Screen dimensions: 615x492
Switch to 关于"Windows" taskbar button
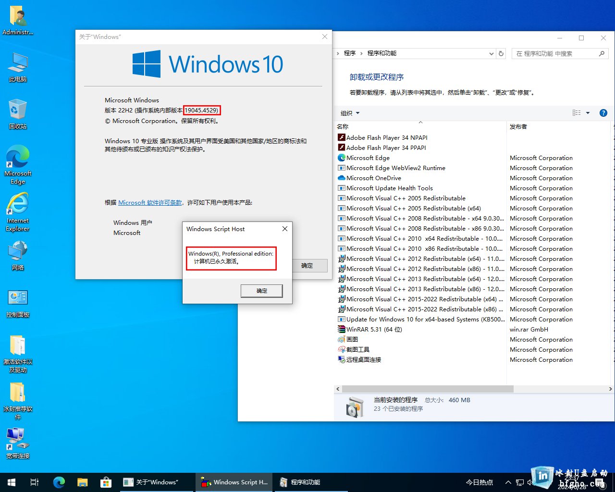(x=156, y=482)
